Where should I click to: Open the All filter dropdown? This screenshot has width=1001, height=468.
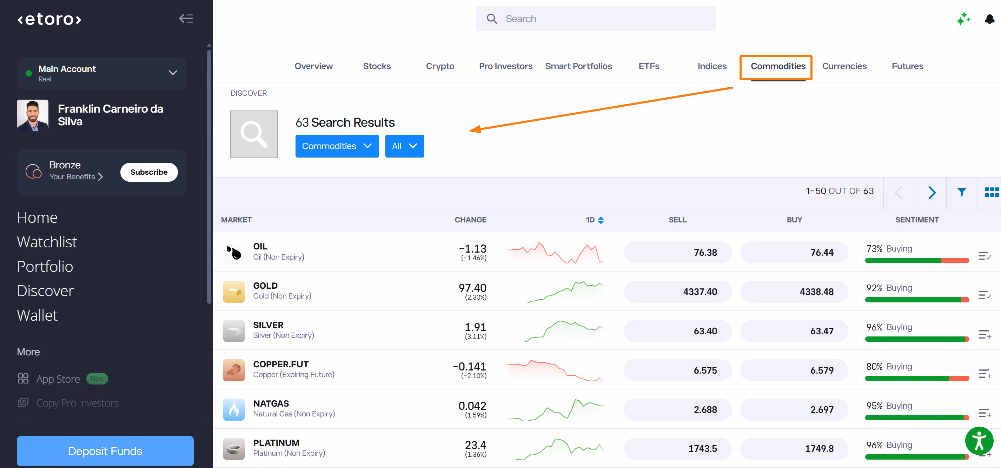(x=405, y=146)
